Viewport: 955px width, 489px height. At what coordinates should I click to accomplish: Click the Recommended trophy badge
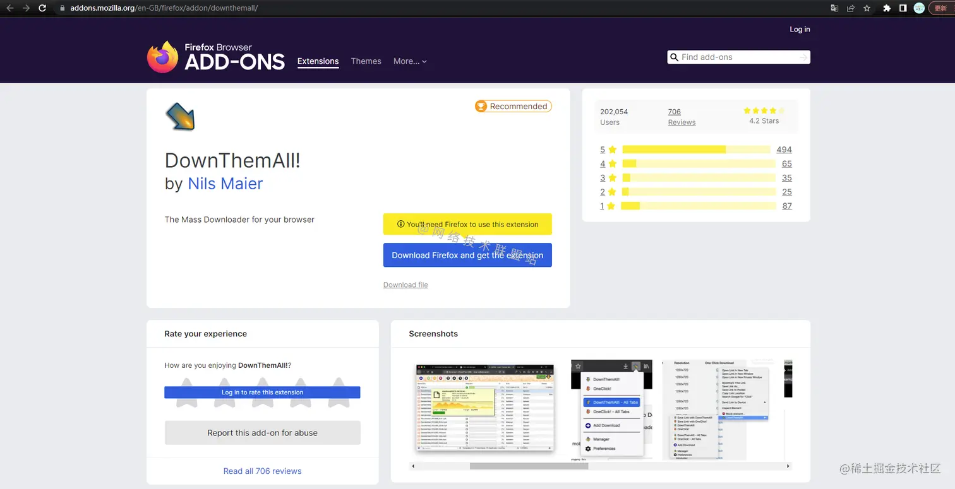pos(513,106)
